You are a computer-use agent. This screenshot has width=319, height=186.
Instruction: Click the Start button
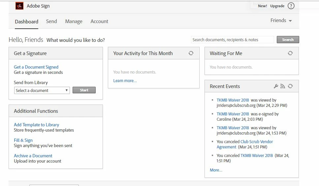[x=84, y=90]
